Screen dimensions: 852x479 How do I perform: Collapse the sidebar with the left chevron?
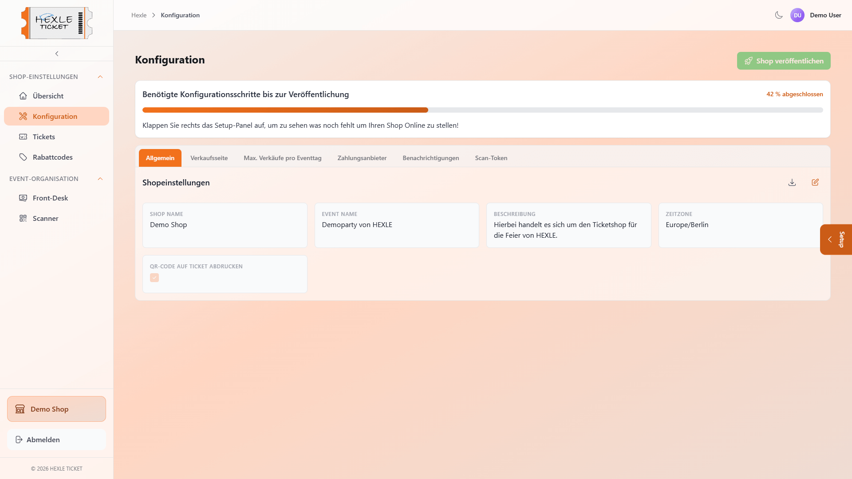(x=57, y=54)
